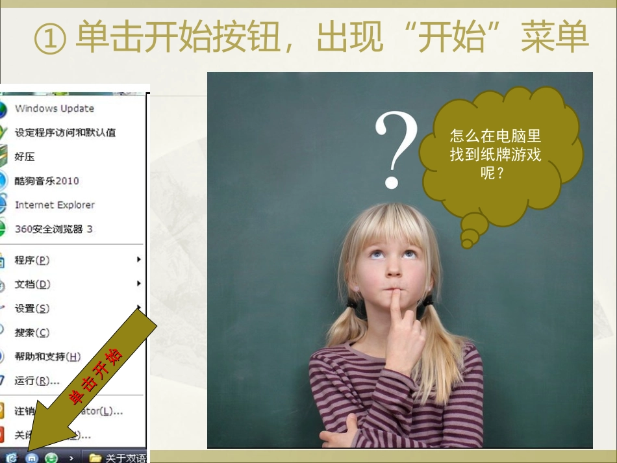
Task: Switch to the 关于双语 folder taskbar button
Action: (116, 458)
